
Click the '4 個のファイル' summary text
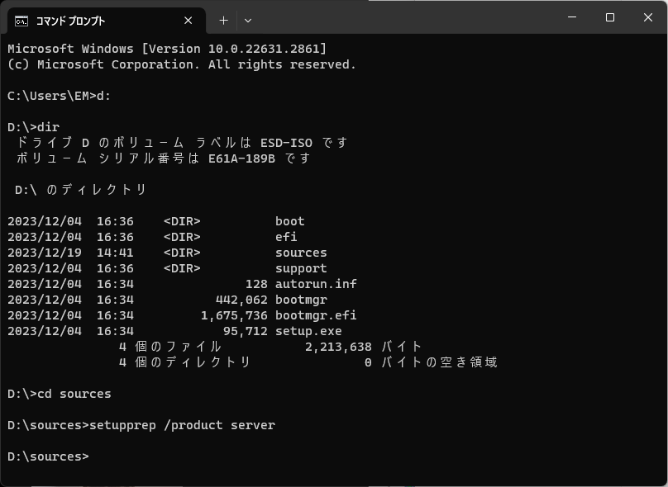tap(170, 347)
